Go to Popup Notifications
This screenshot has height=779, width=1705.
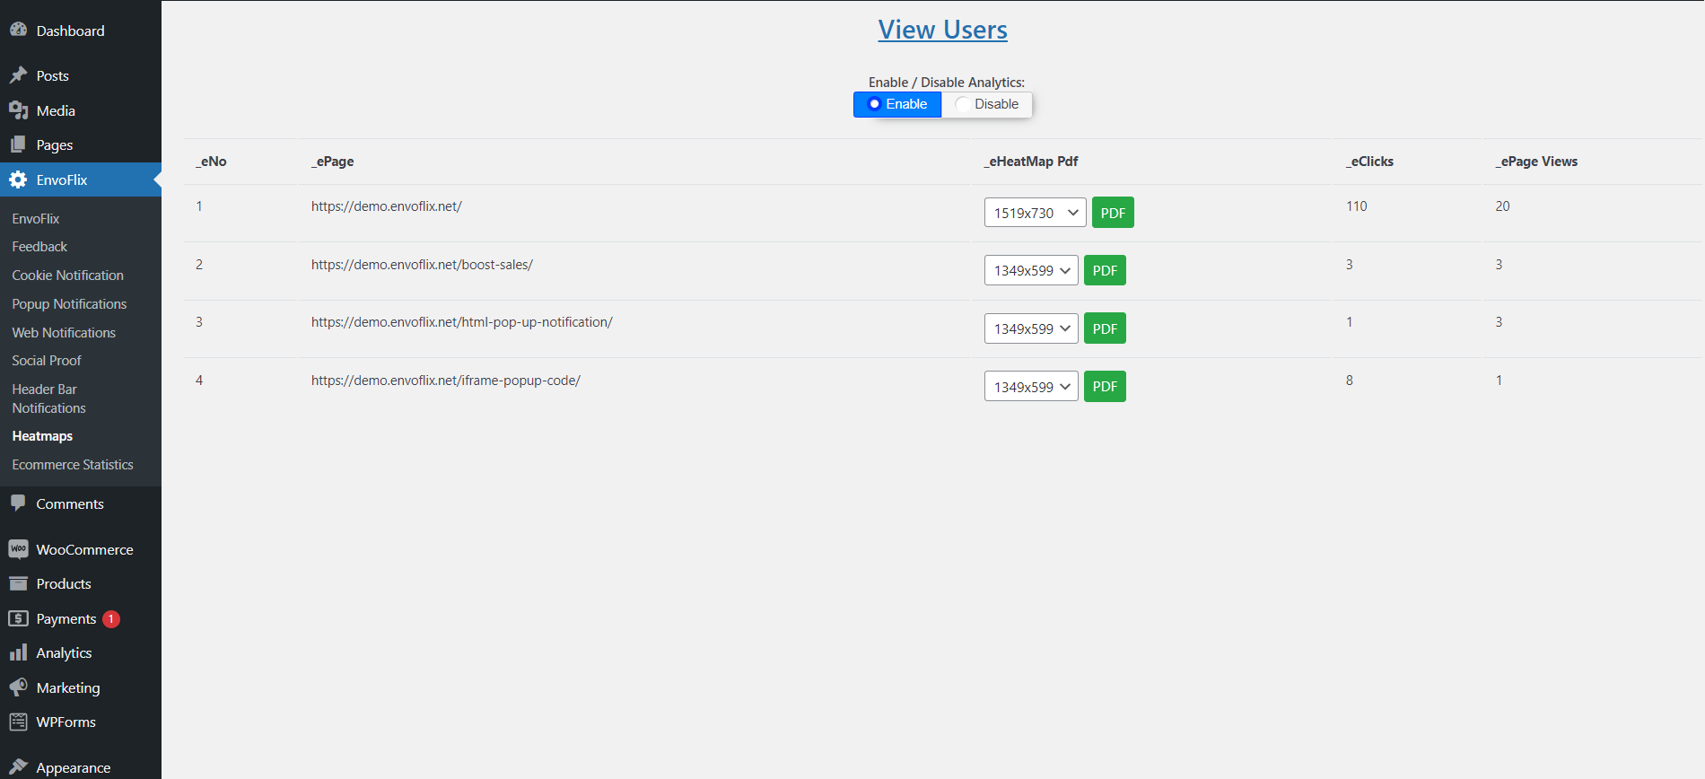[69, 304]
